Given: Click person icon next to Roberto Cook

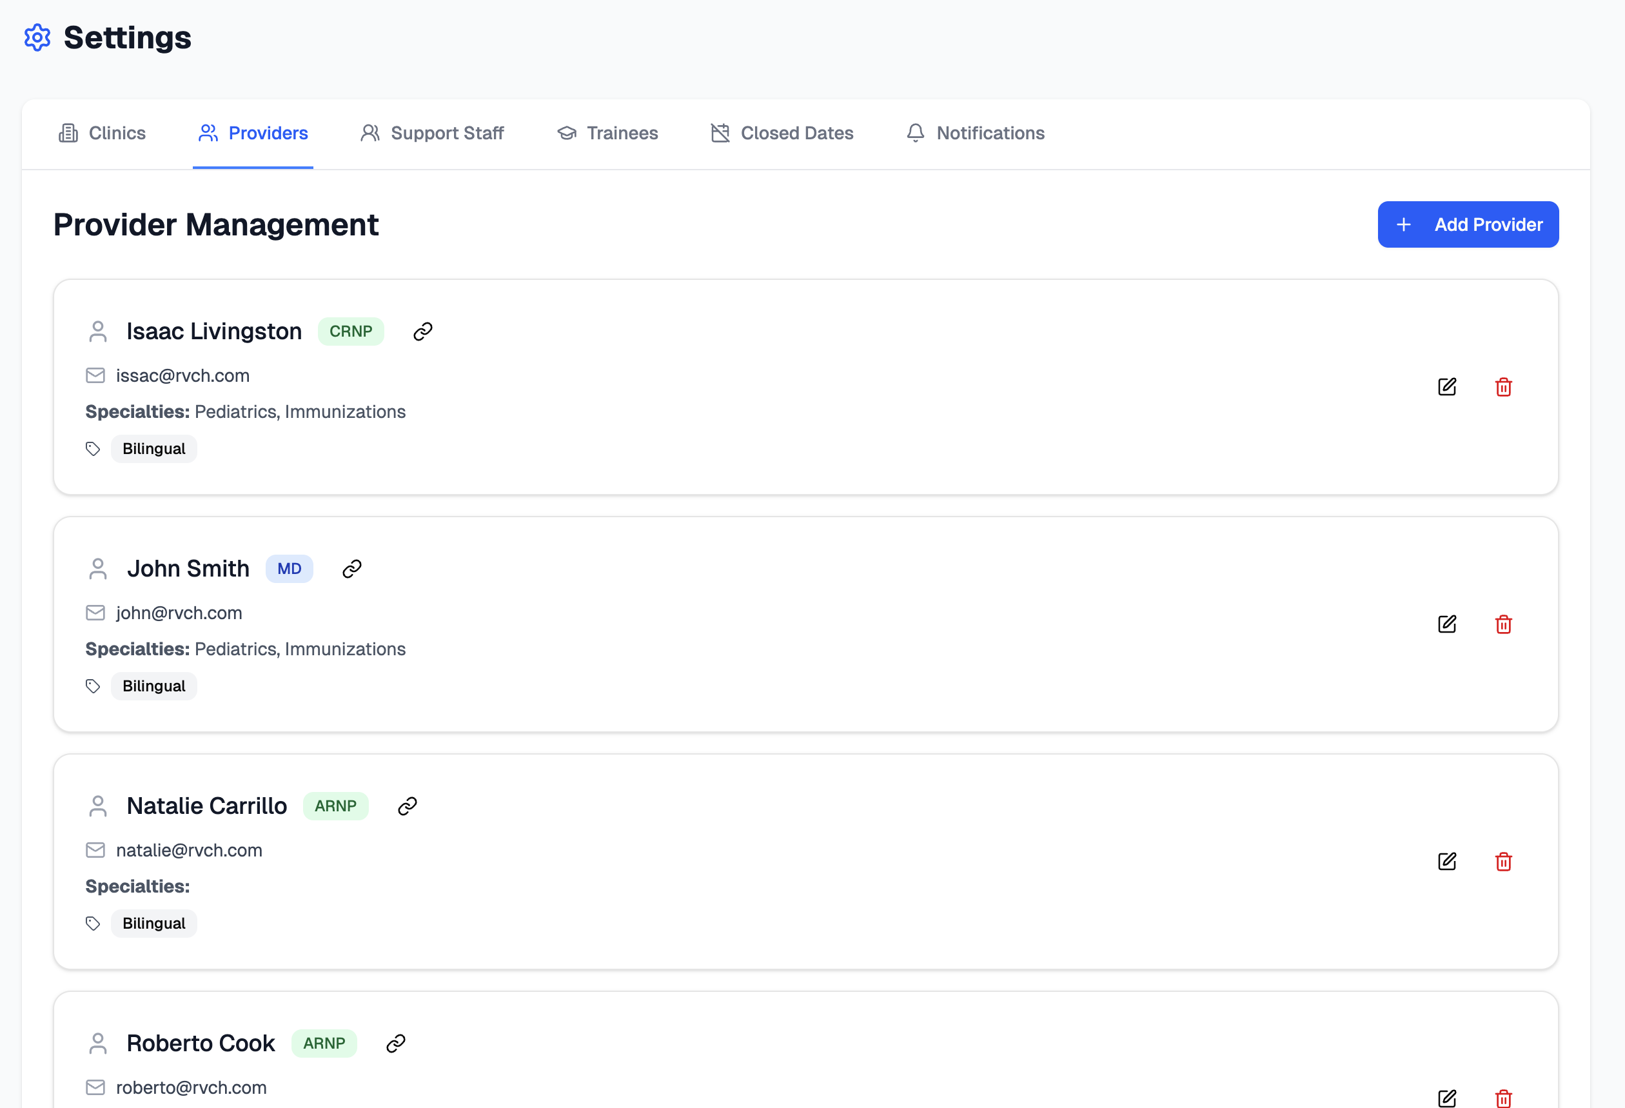Looking at the screenshot, I should 98,1043.
